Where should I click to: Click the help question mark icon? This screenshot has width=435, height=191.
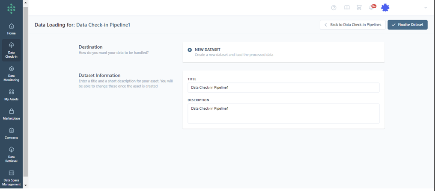[x=334, y=8]
